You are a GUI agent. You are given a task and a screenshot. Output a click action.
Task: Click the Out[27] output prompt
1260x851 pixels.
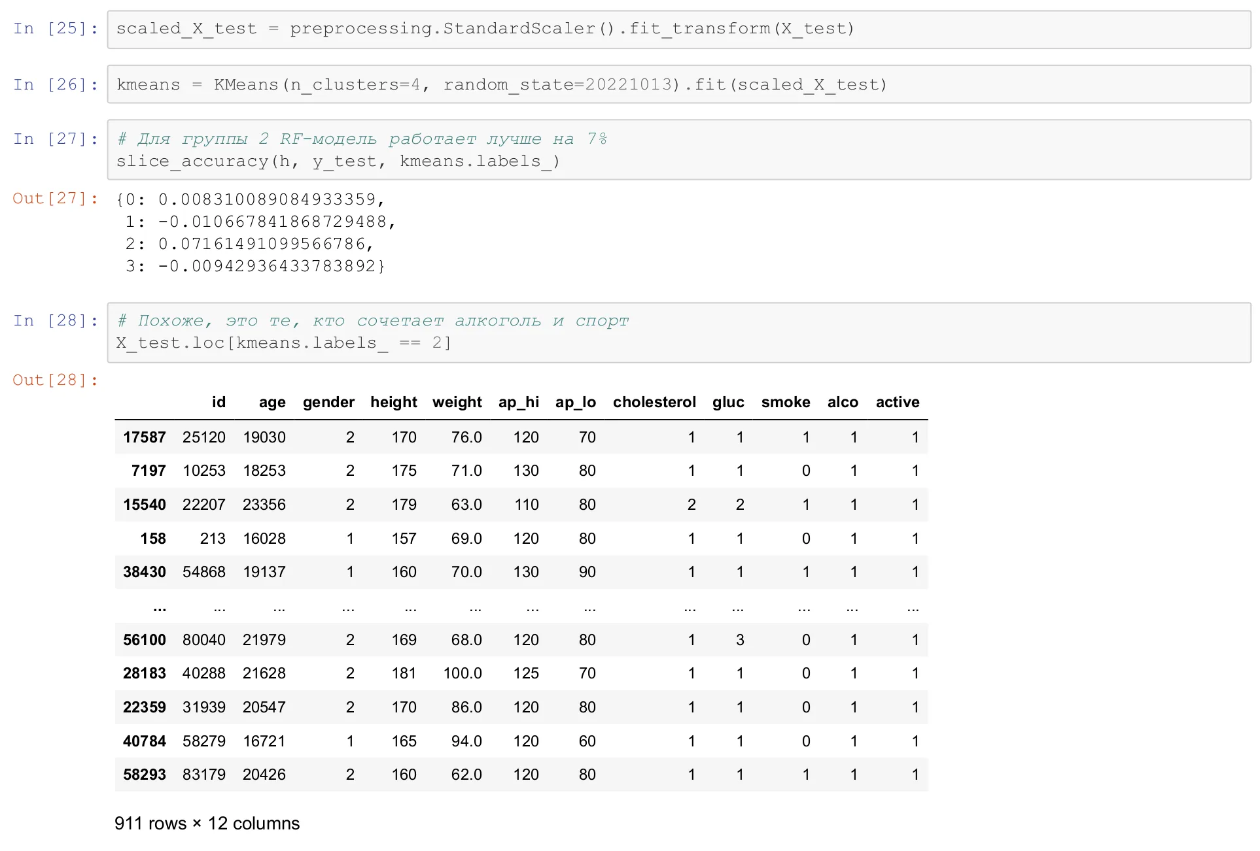pyautogui.click(x=56, y=199)
